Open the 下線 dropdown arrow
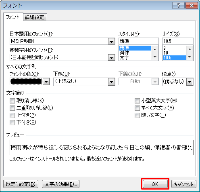The height and width of the screenshot is (192, 200). click(x=111, y=82)
